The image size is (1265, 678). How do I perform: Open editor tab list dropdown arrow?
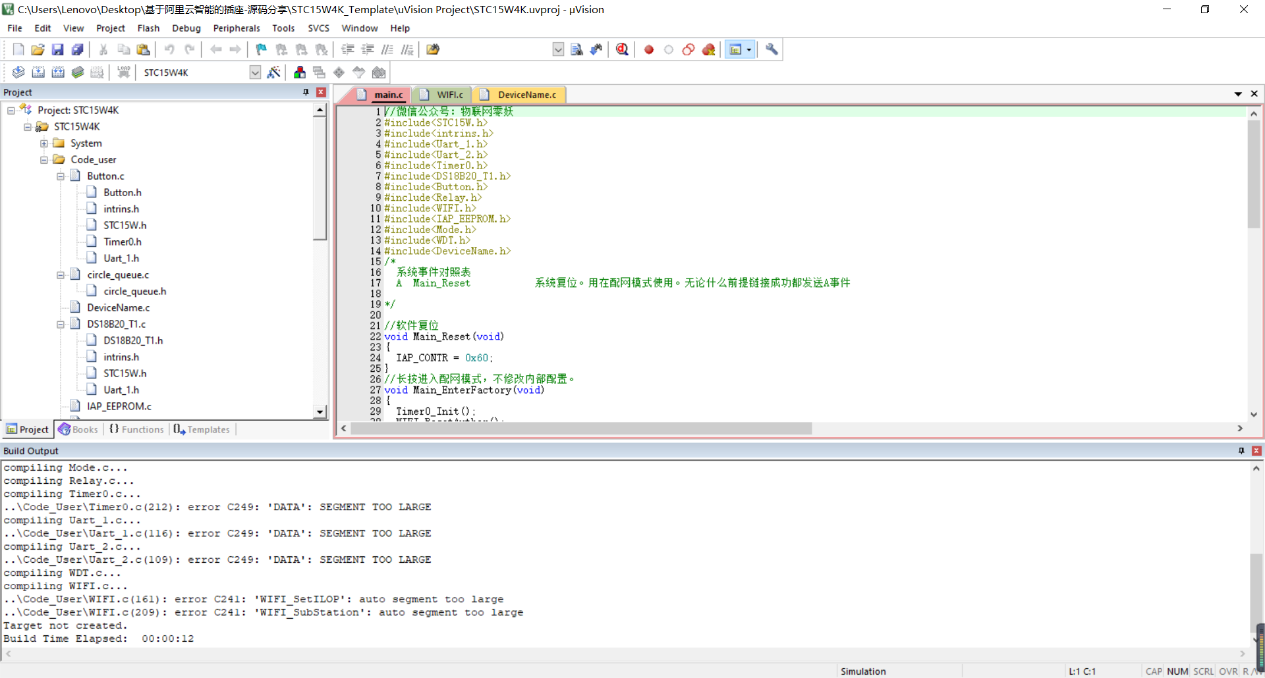point(1238,94)
